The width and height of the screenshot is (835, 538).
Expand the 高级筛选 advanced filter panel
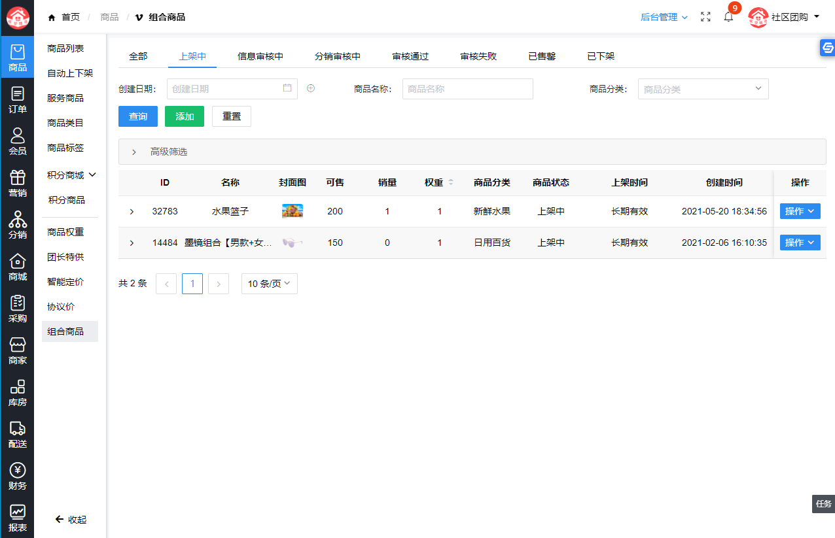[134, 152]
